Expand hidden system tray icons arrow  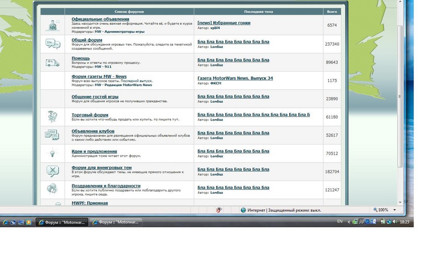349,222
